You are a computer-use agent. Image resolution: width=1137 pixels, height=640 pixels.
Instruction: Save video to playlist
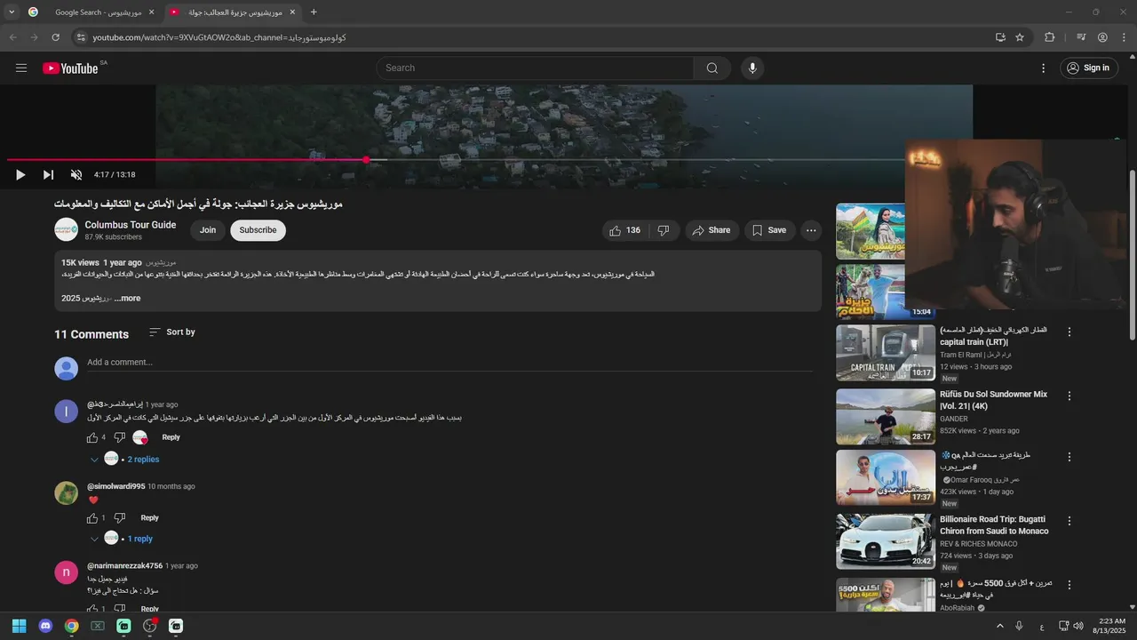(769, 230)
